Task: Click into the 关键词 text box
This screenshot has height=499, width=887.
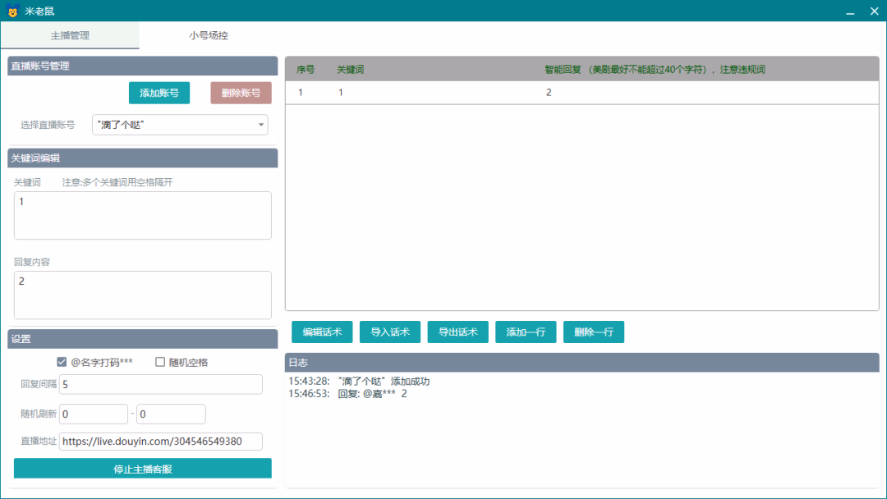Action: tap(143, 215)
